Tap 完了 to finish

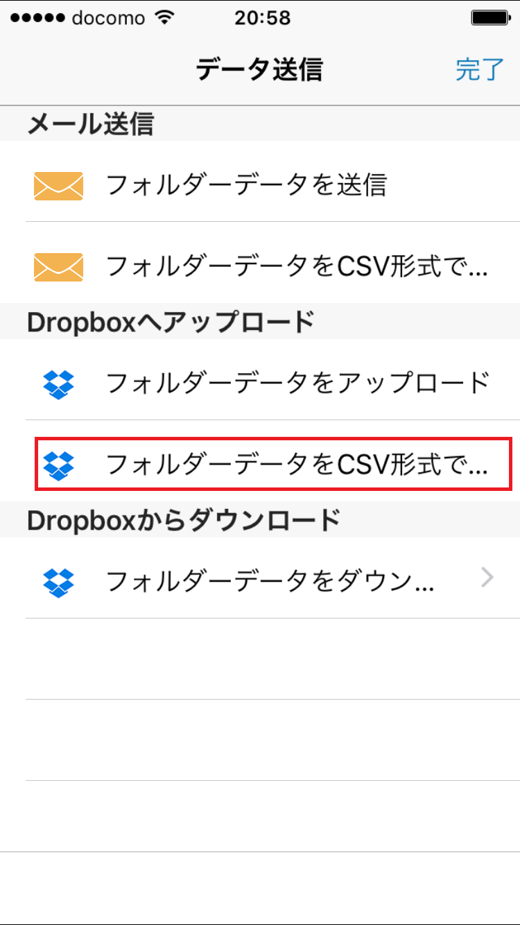tap(480, 70)
